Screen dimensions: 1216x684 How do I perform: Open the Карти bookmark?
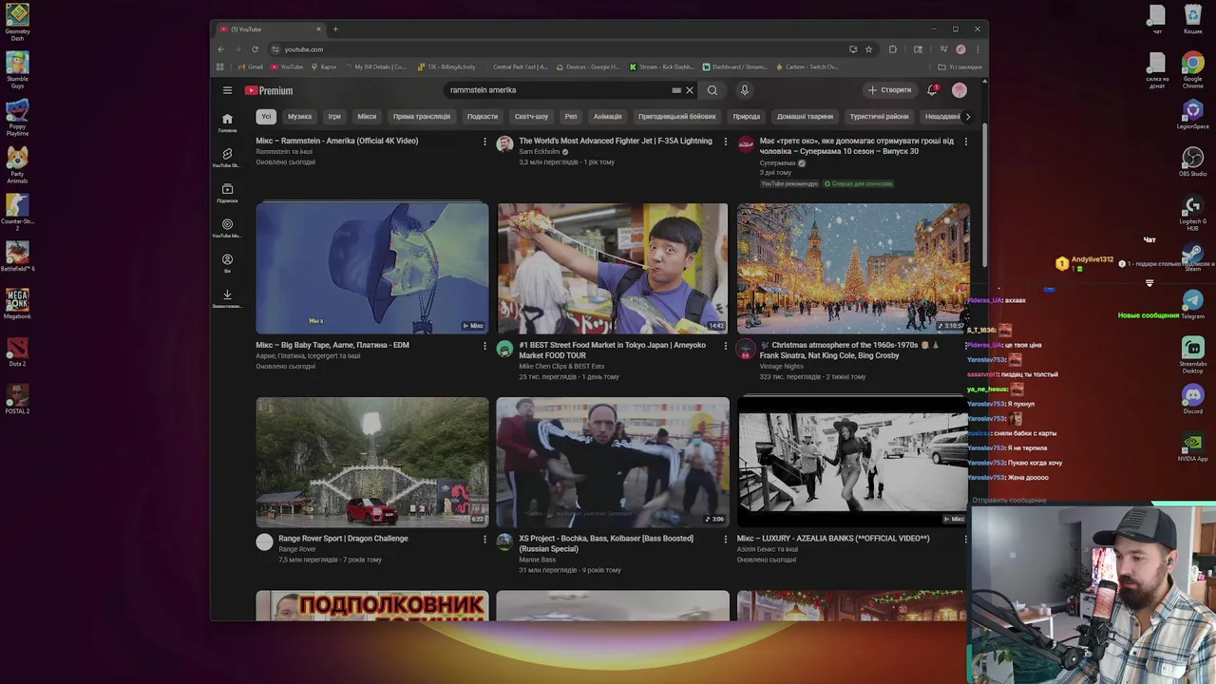(324, 67)
